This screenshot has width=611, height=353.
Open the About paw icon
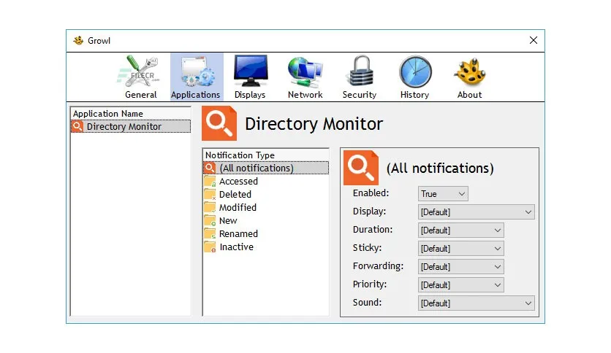click(x=470, y=71)
